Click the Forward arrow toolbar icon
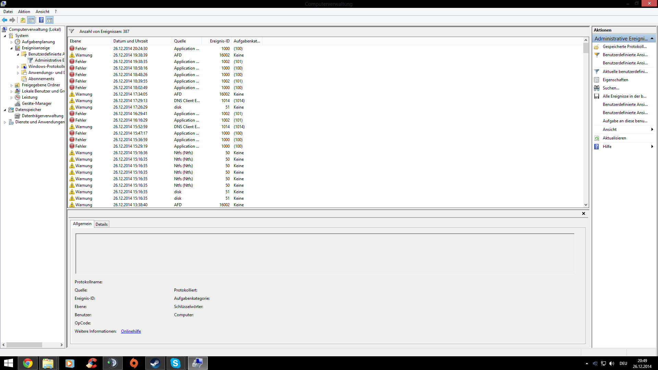Image resolution: width=658 pixels, height=370 pixels. click(12, 20)
